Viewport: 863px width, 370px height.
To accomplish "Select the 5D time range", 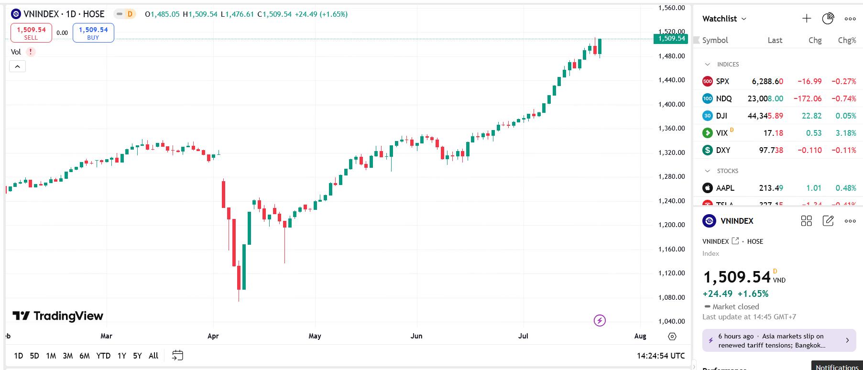I will [34, 356].
